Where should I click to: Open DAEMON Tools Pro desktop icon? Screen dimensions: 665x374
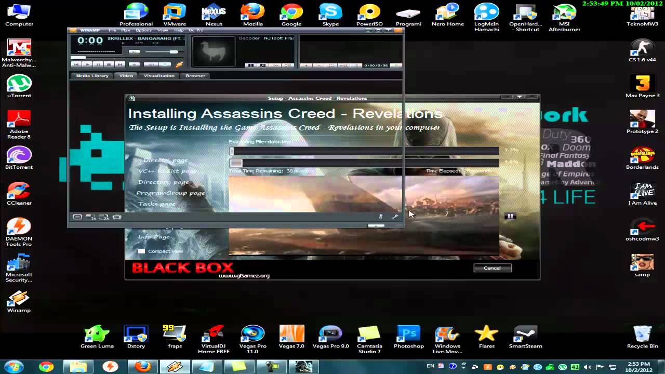(19, 232)
